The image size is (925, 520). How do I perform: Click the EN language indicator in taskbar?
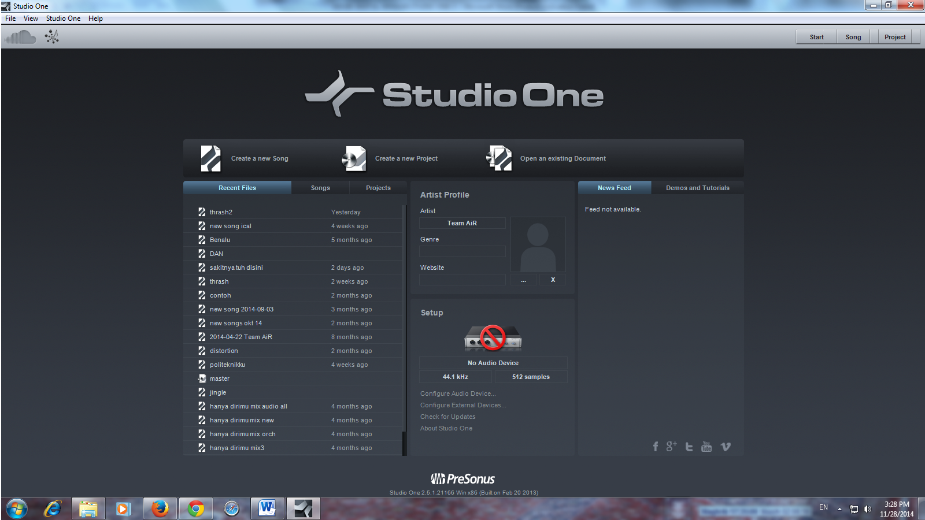pos(823,507)
